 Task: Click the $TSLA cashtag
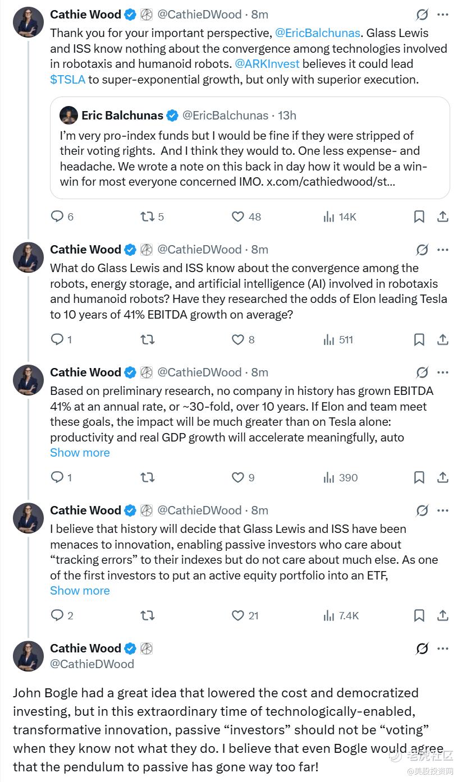click(67, 80)
